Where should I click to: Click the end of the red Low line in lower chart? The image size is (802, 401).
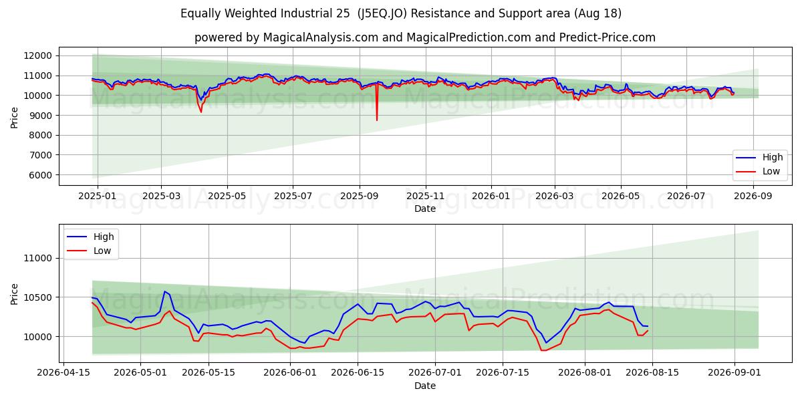point(648,330)
